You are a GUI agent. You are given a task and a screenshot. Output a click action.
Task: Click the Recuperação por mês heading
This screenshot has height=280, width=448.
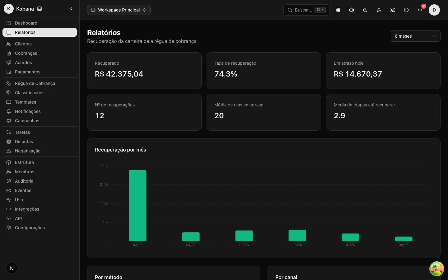coord(120,150)
